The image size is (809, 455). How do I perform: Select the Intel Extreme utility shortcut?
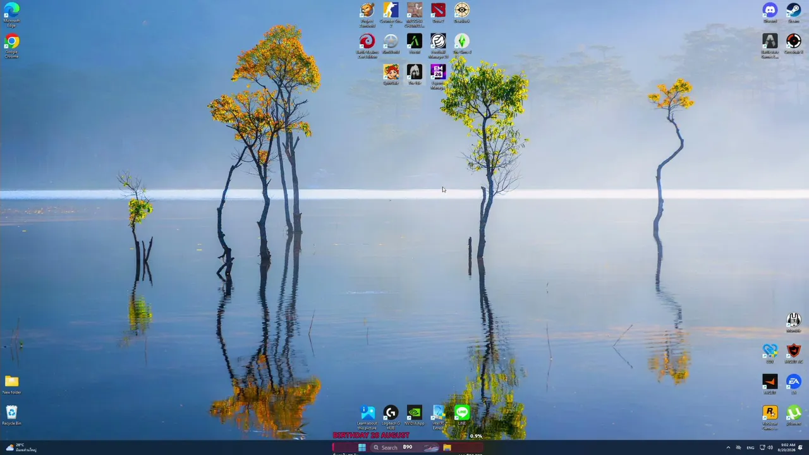(x=438, y=417)
